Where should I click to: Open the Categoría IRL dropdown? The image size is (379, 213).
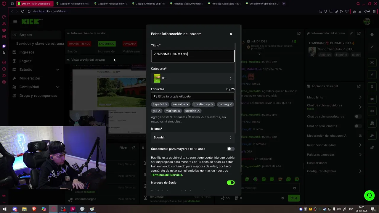point(193,78)
